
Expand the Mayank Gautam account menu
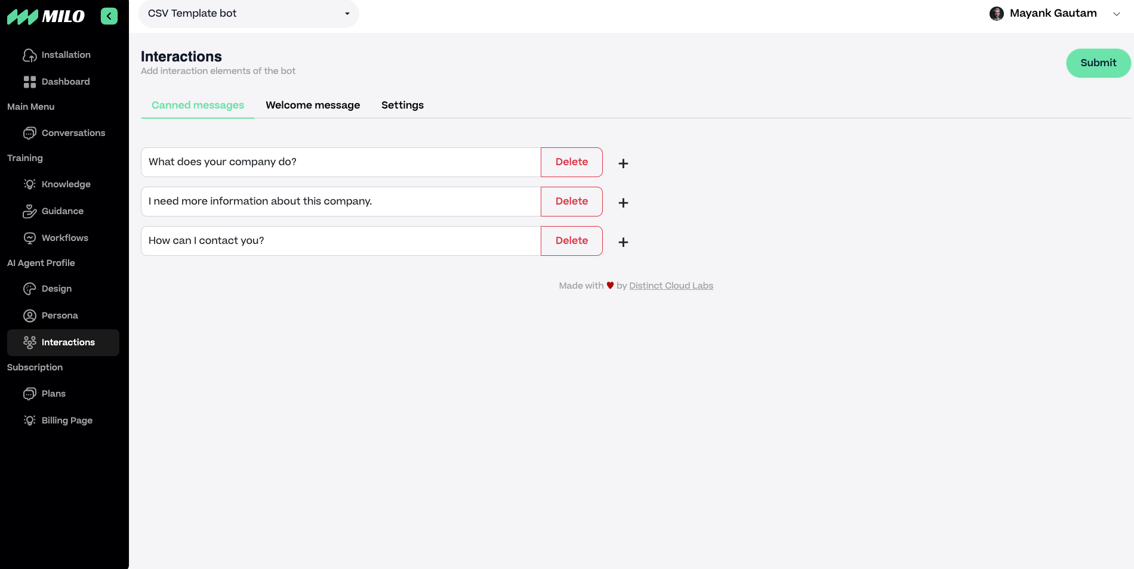click(x=1116, y=14)
